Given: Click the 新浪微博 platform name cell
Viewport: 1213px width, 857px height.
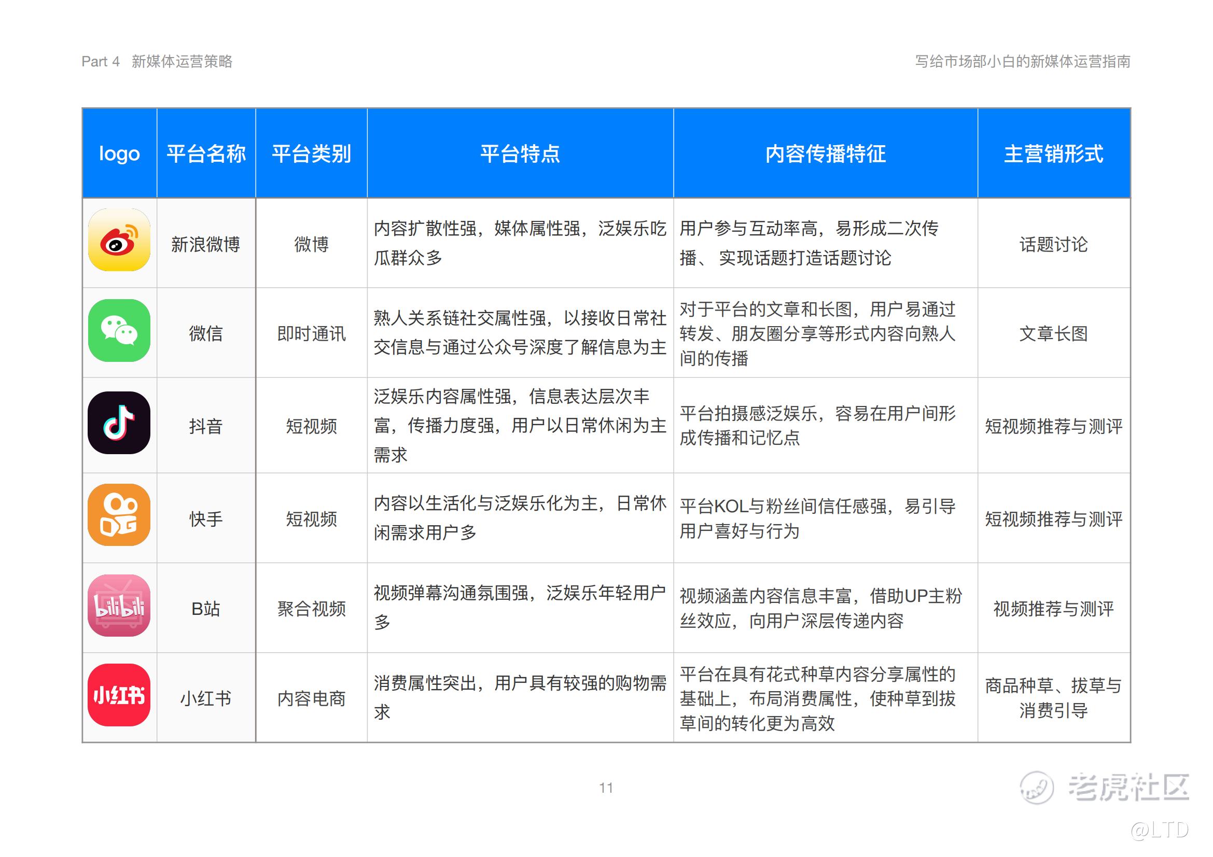Looking at the screenshot, I should click(205, 245).
